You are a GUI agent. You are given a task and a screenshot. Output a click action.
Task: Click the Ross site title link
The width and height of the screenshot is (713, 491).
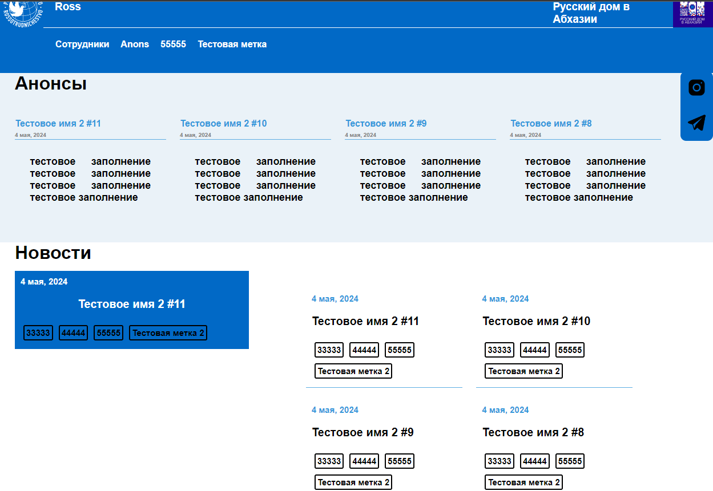point(68,7)
